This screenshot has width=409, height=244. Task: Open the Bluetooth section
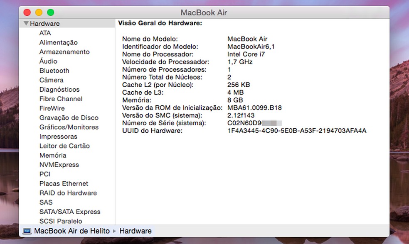(x=54, y=71)
